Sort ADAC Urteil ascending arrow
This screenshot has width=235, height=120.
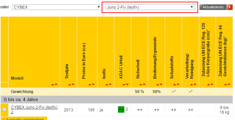[x=124, y=85]
